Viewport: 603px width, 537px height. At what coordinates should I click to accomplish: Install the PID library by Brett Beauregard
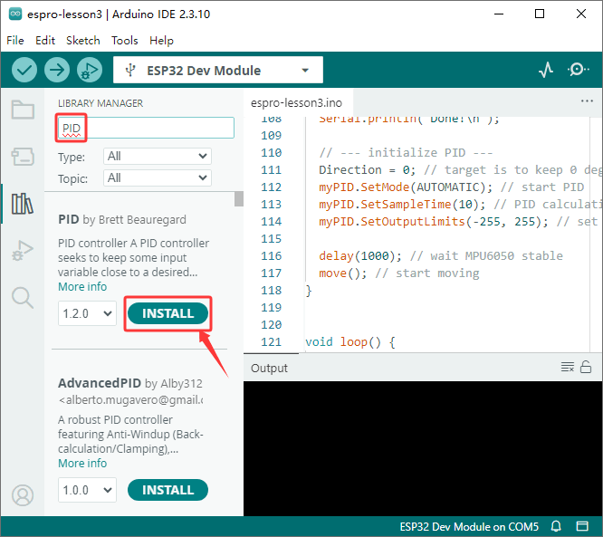167,313
